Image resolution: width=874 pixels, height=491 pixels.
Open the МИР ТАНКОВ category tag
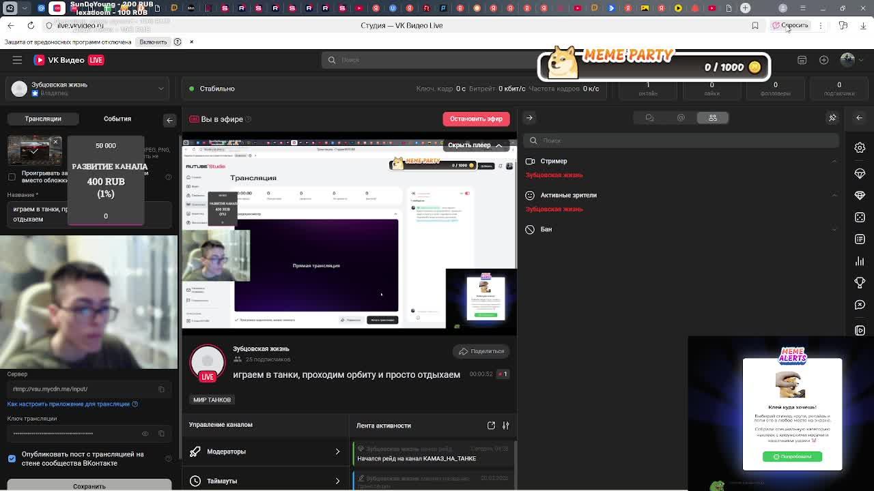(x=212, y=400)
